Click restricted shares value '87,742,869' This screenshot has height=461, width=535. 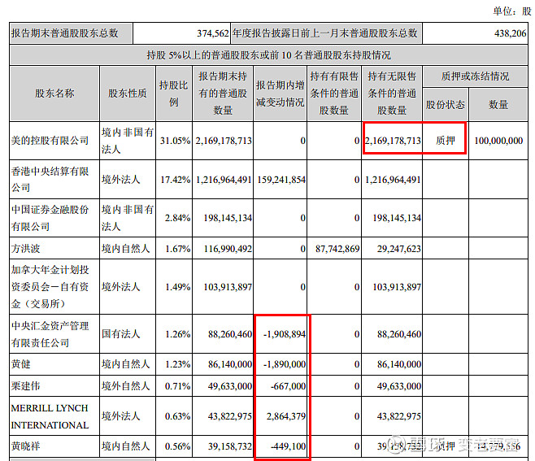[x=337, y=249]
